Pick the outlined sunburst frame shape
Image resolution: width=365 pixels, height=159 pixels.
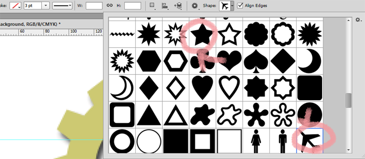(122, 61)
